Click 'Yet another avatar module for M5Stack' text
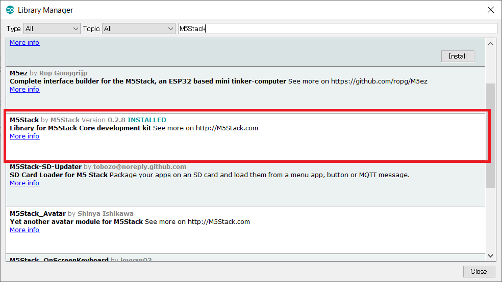This screenshot has width=502, height=282. pyautogui.click(x=76, y=222)
